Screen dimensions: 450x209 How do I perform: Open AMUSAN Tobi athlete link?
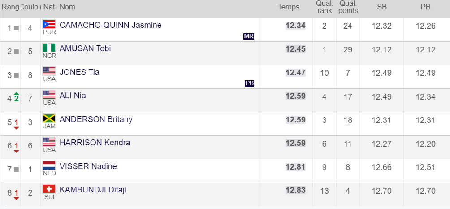coord(85,48)
